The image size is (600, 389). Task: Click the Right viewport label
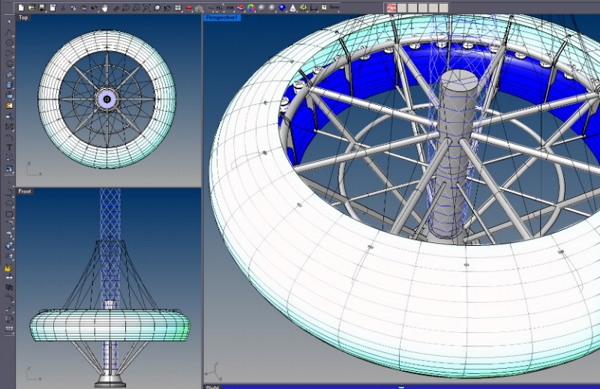coord(213,387)
